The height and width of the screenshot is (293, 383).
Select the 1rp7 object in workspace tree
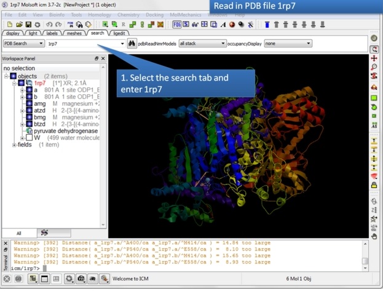(39, 83)
